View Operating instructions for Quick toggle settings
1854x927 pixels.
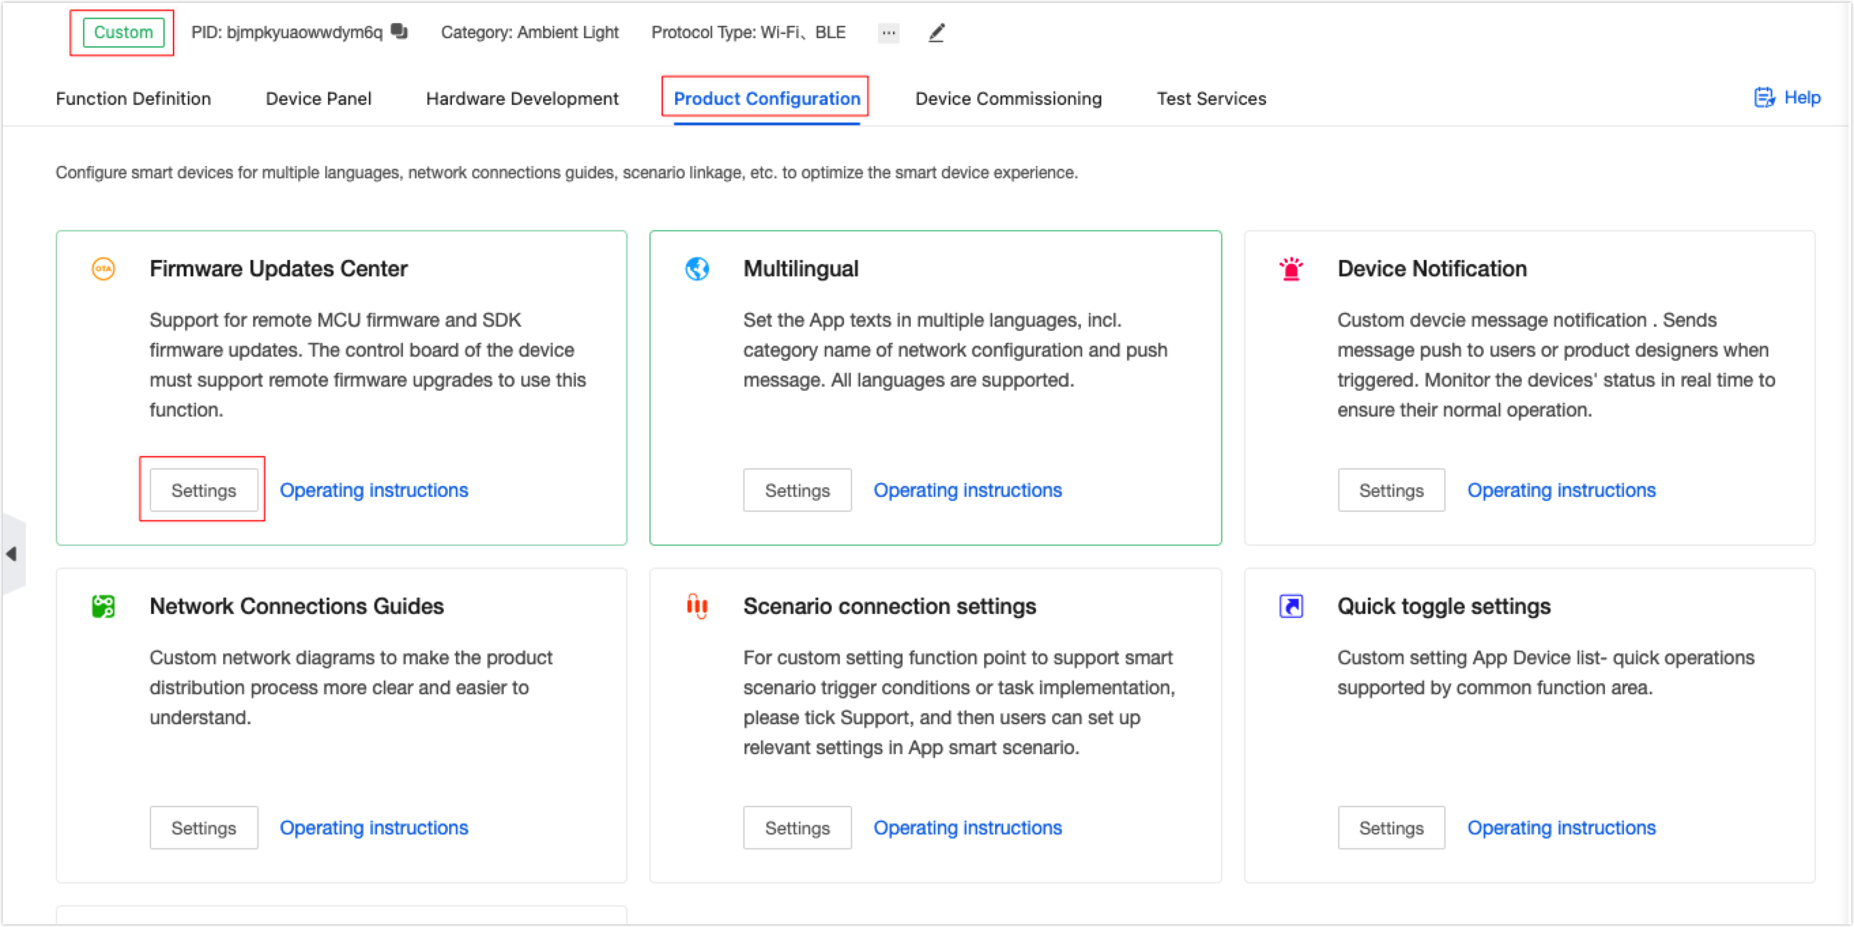point(1561,828)
